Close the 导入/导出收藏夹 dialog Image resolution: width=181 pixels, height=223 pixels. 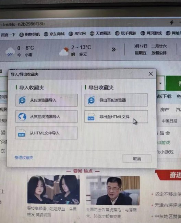tap(150, 74)
